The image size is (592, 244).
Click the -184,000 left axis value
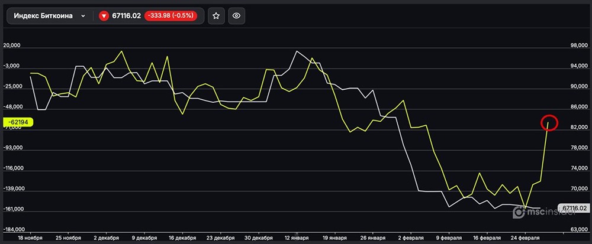pyautogui.click(x=14, y=229)
